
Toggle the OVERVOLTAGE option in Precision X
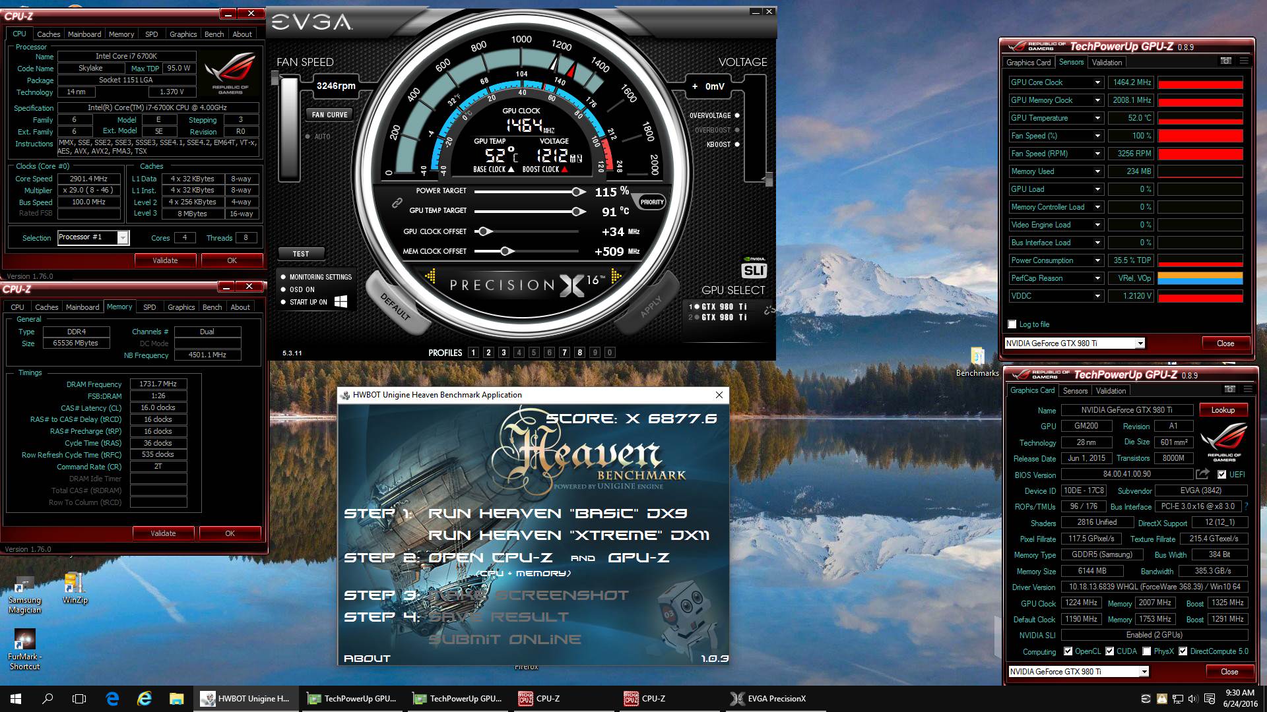point(737,115)
